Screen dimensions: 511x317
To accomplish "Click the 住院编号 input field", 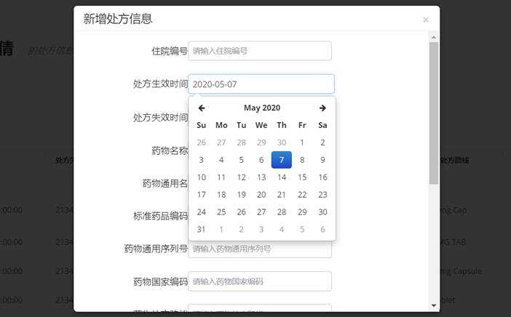I will click(260, 51).
